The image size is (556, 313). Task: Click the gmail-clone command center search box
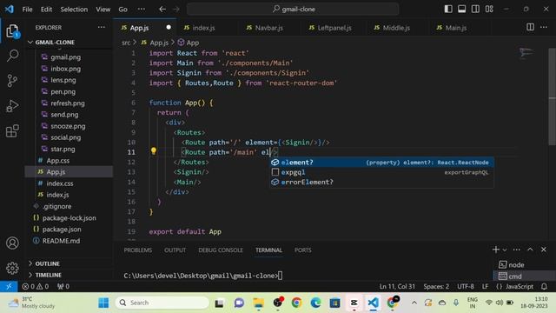tap(293, 10)
